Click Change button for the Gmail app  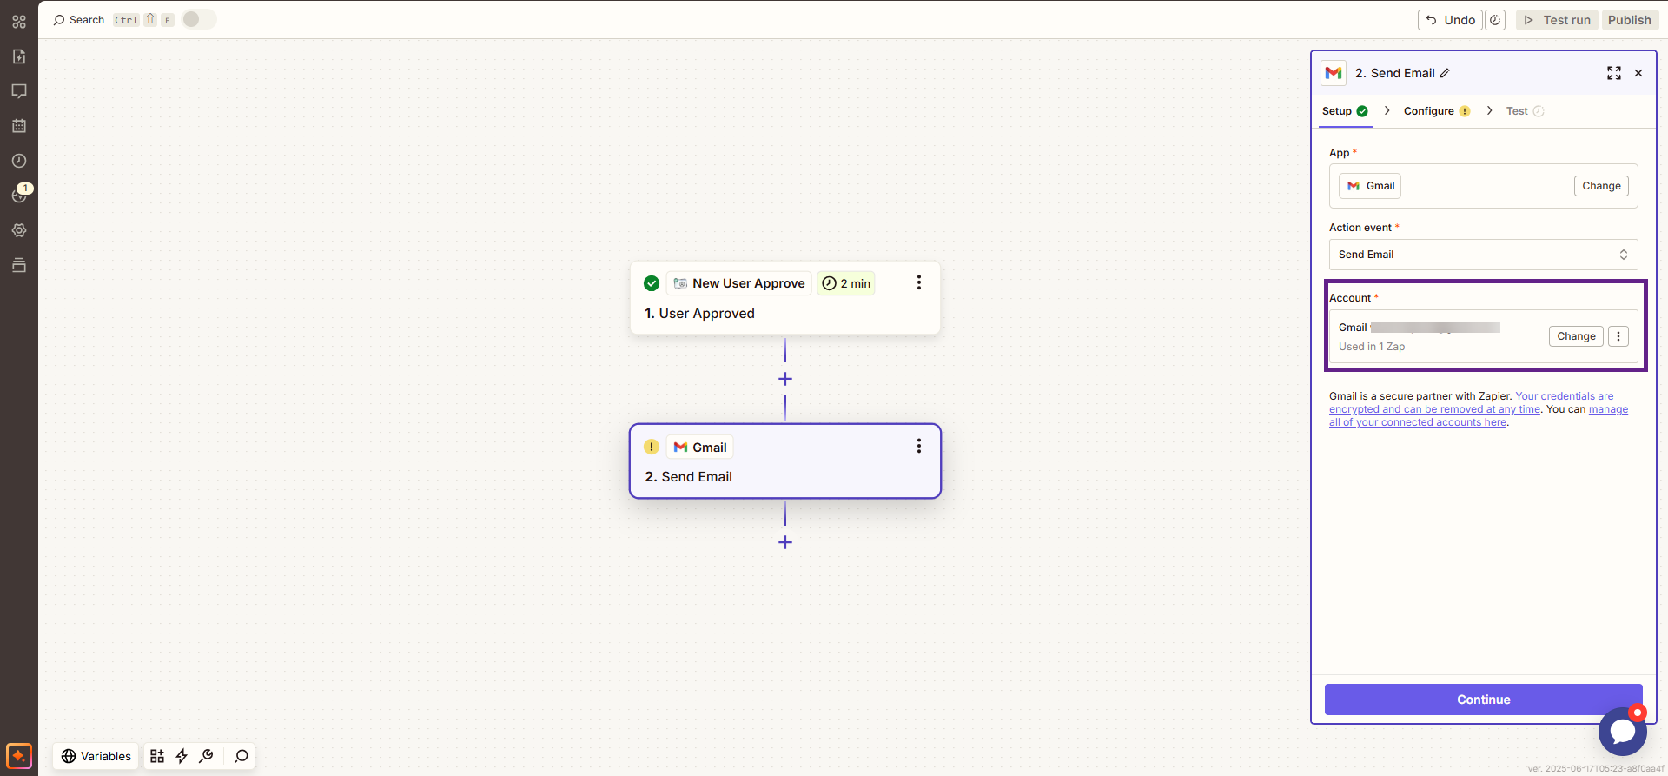[1600, 186]
